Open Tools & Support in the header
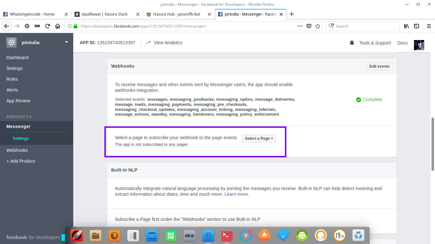 tap(375, 43)
